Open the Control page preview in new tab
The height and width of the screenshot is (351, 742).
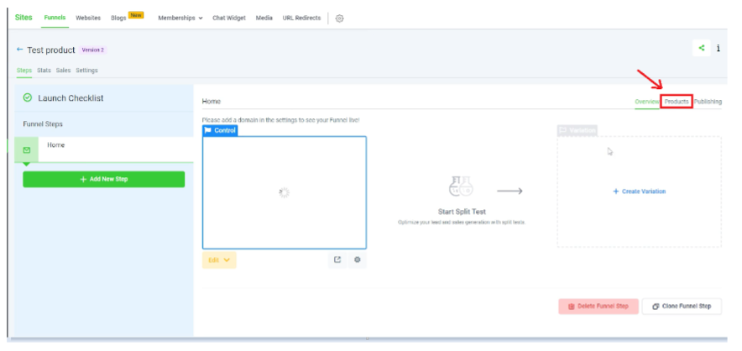coord(337,259)
